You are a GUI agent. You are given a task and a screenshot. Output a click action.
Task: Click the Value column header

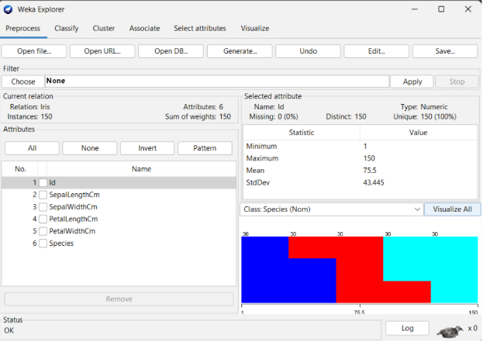(x=418, y=133)
